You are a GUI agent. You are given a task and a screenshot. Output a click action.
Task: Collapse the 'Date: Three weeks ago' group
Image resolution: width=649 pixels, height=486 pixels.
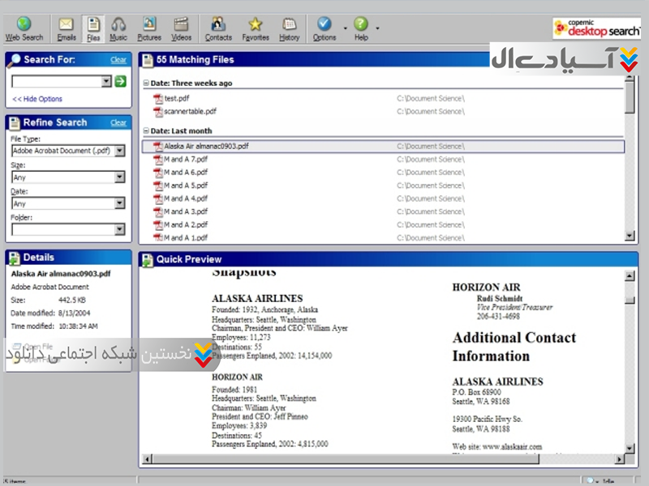click(146, 83)
